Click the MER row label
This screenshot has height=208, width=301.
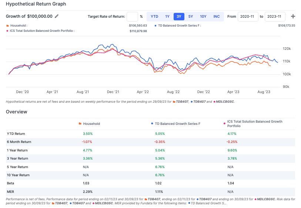tap(10, 192)
